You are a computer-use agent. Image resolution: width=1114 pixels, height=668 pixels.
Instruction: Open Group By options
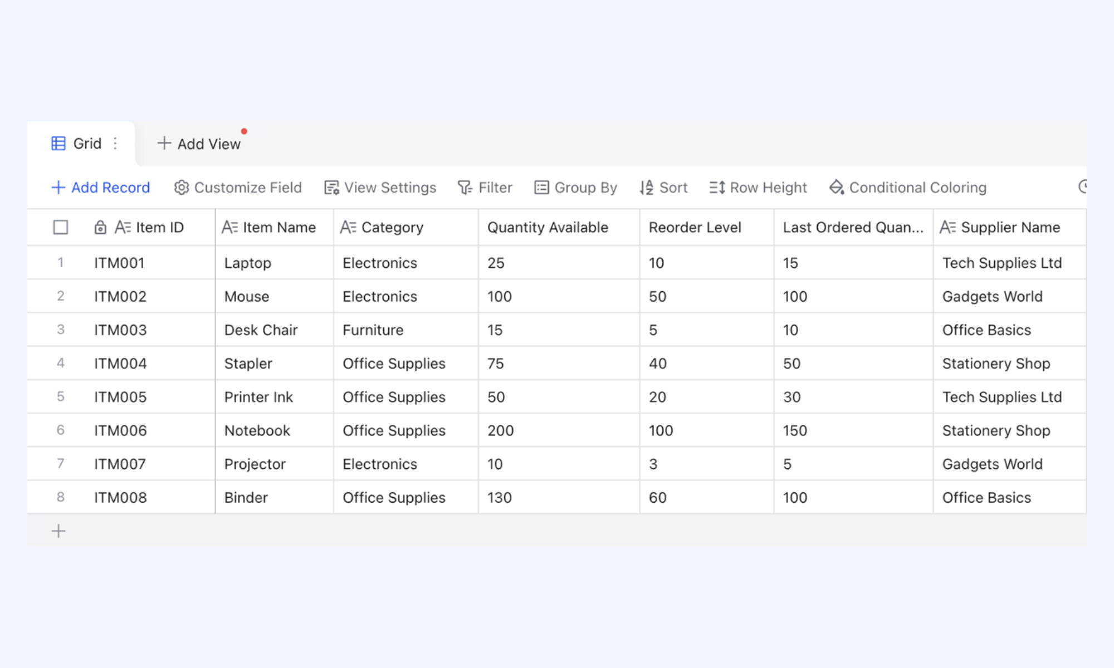pos(575,188)
